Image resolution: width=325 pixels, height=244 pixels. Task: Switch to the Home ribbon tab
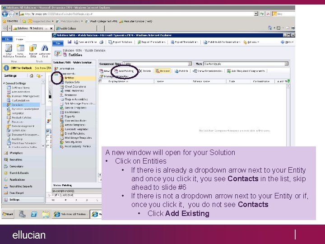19,39
